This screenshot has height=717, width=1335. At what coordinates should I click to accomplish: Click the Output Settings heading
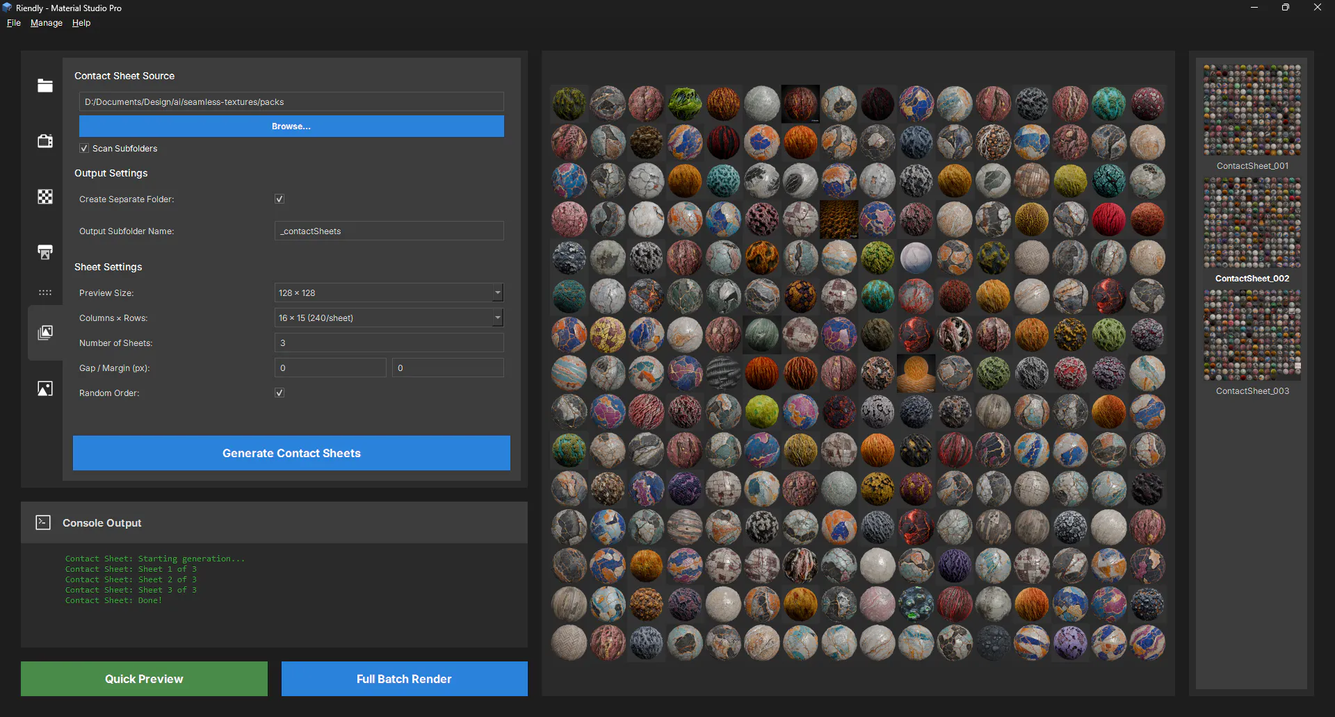(x=111, y=173)
